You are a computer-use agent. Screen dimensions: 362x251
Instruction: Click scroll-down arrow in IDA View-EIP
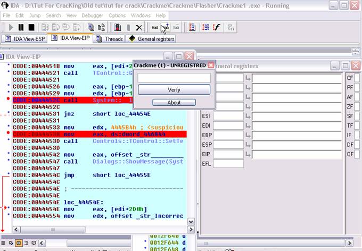191,222
